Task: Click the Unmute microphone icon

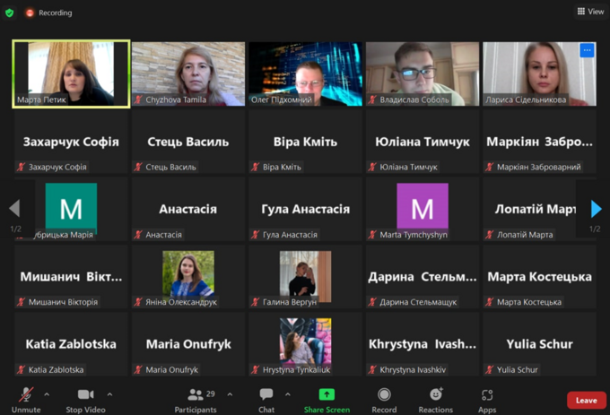Action: (x=26, y=394)
